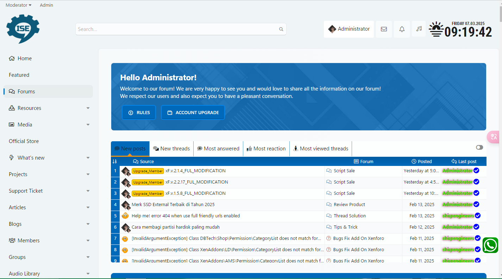Click forum icon beside Review Product

tap(329, 205)
